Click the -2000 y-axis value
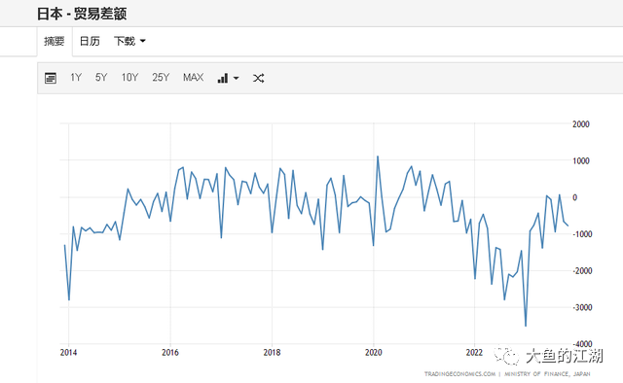This screenshot has height=383, width=623. pos(582,270)
